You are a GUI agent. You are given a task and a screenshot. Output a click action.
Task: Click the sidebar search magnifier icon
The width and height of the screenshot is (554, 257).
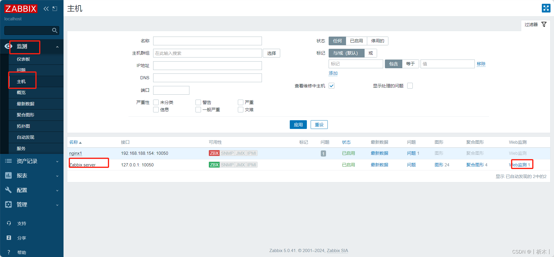coord(55,30)
